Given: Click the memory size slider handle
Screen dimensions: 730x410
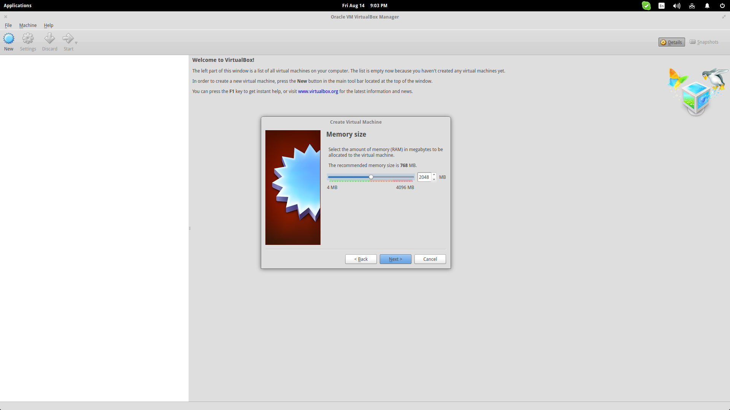Looking at the screenshot, I should tap(371, 177).
